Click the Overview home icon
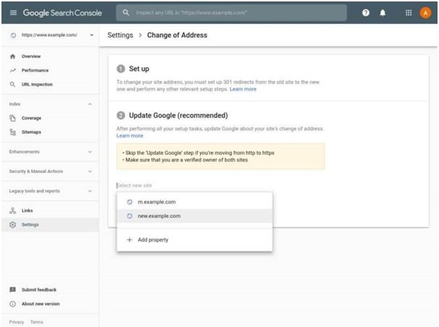Viewport: 439px width, 327px height. click(x=12, y=56)
